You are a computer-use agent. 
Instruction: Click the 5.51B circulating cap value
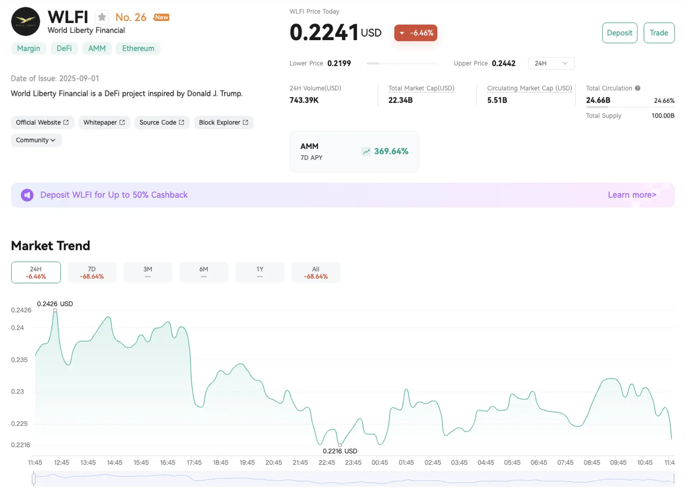click(497, 100)
